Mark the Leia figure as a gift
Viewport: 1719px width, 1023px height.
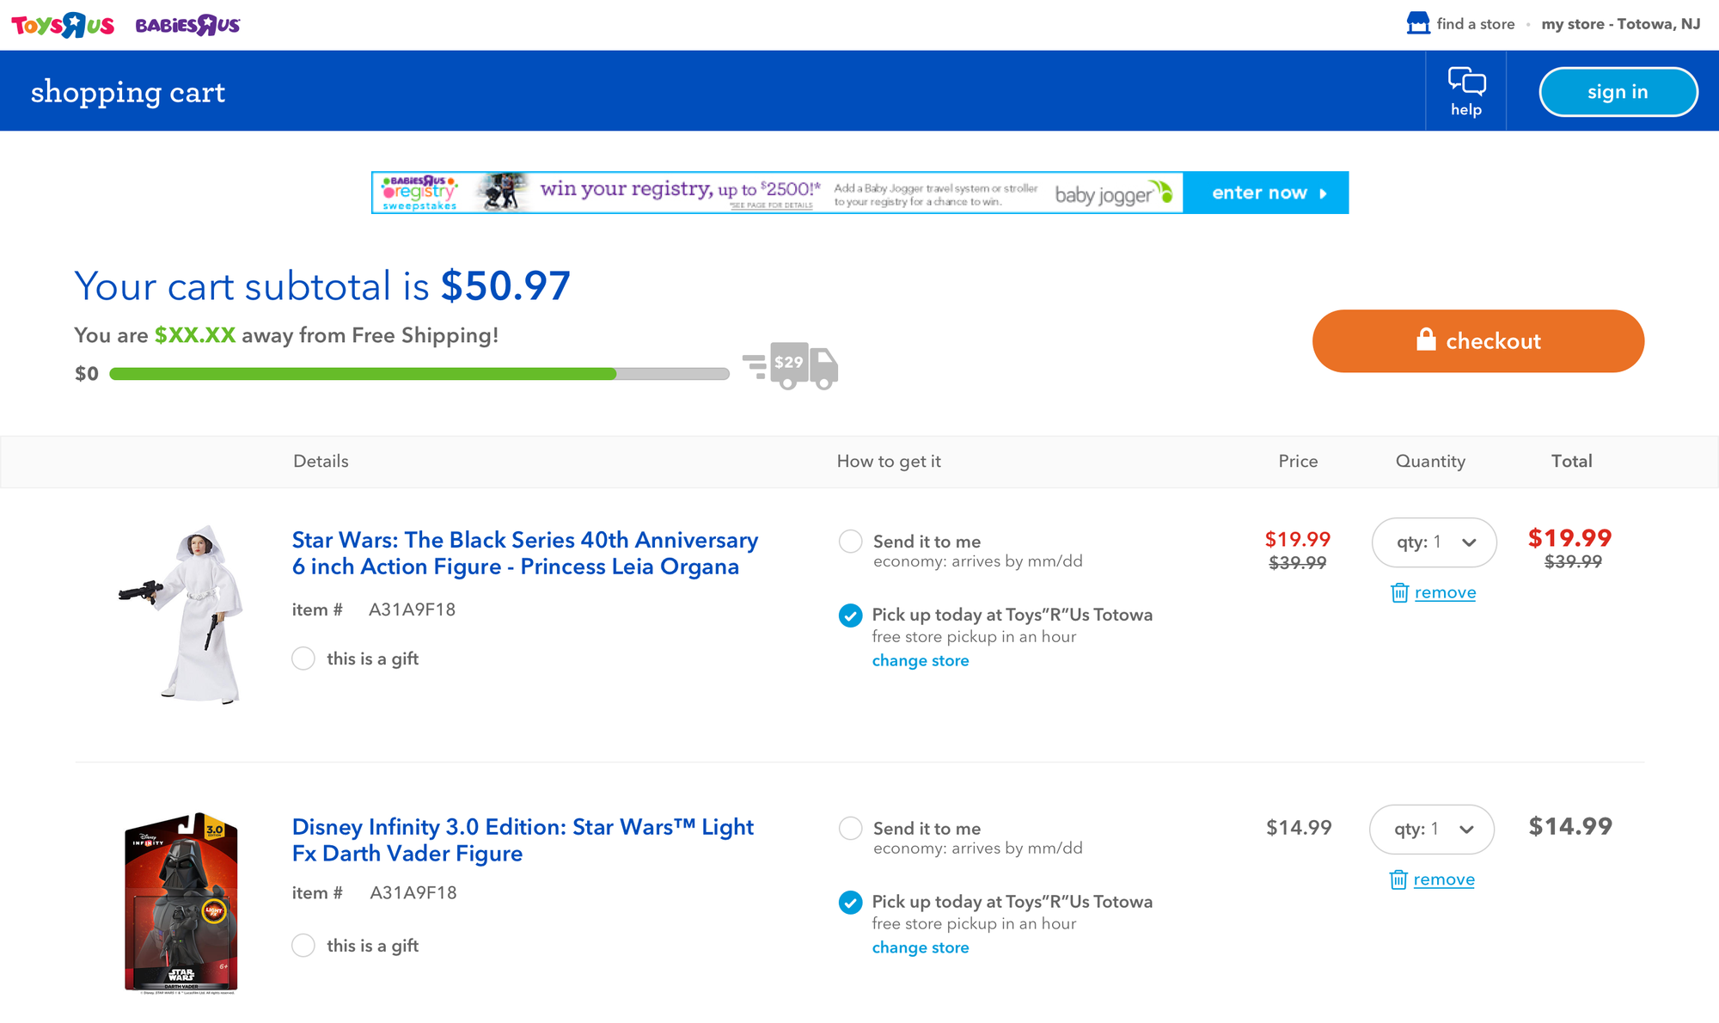[x=303, y=659]
